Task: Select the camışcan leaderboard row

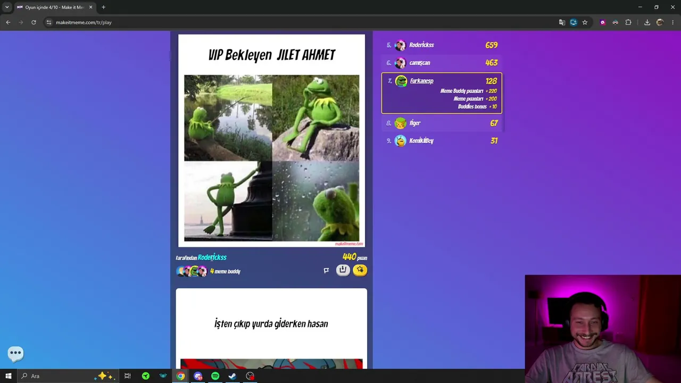Action: (442, 63)
